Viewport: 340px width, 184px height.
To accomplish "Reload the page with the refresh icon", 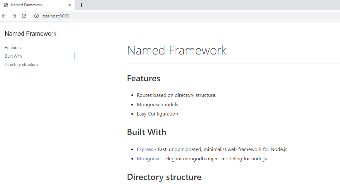I will (24, 16).
